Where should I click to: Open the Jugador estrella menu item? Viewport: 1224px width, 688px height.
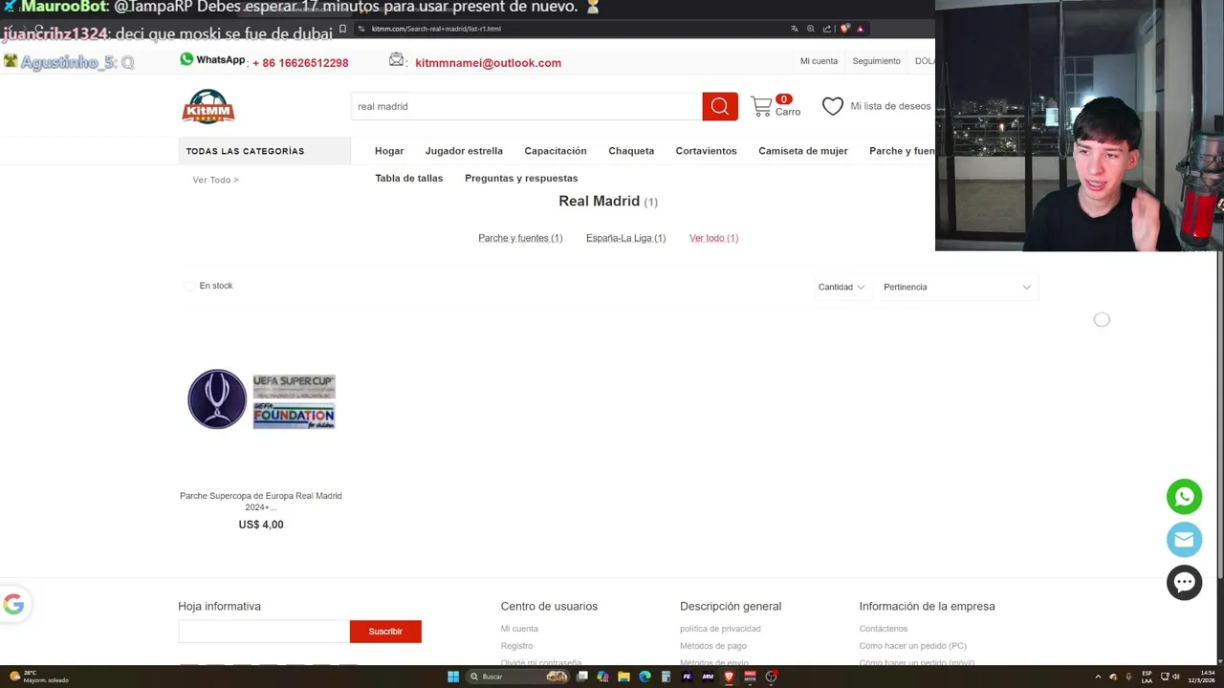[x=464, y=151]
